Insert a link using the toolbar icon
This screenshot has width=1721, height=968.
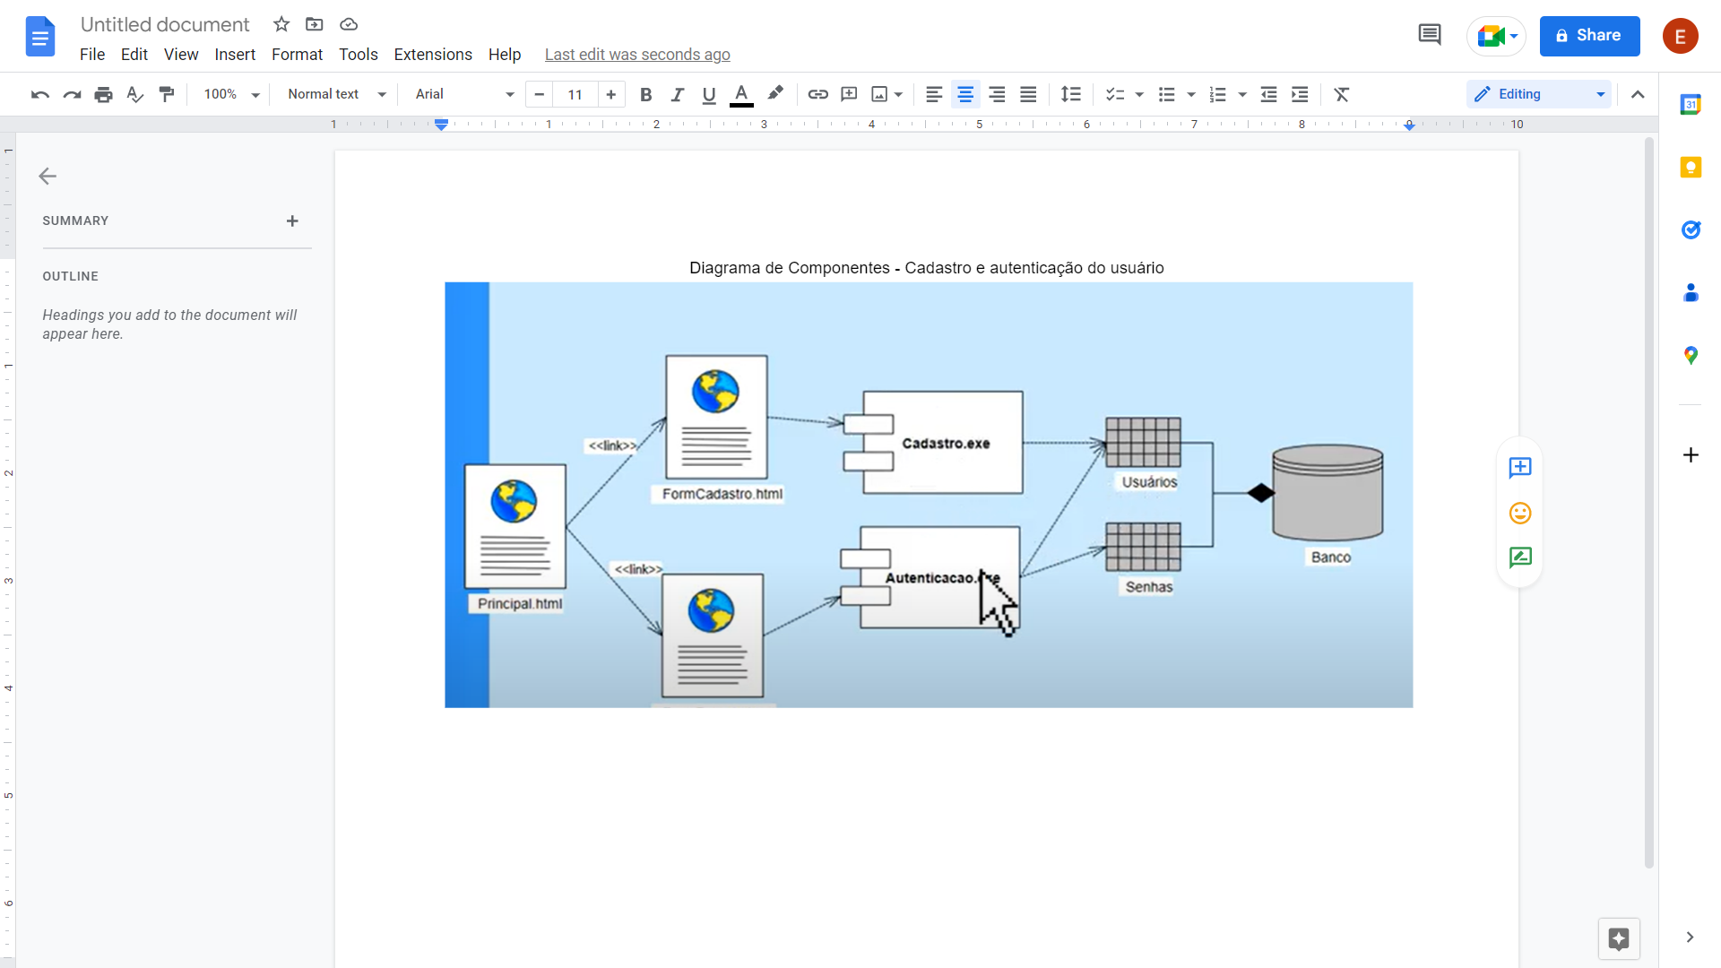pos(817,94)
